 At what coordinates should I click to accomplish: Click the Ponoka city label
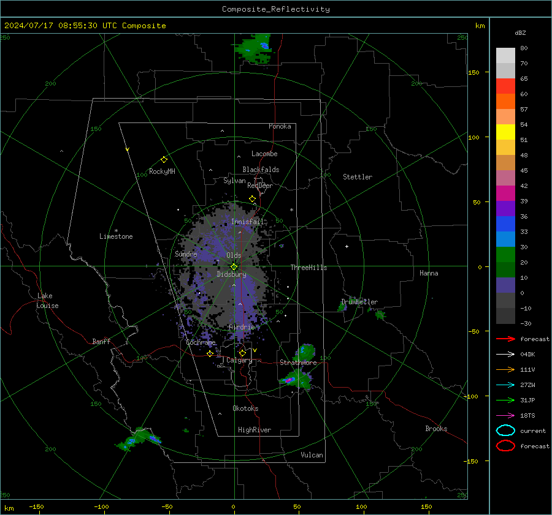(x=280, y=126)
